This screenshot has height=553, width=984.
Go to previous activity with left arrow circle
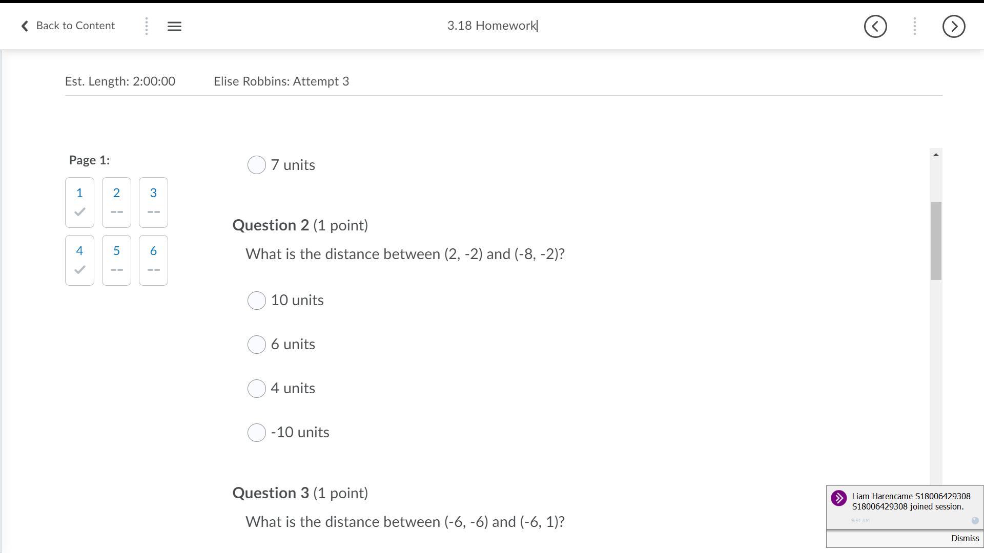(875, 26)
